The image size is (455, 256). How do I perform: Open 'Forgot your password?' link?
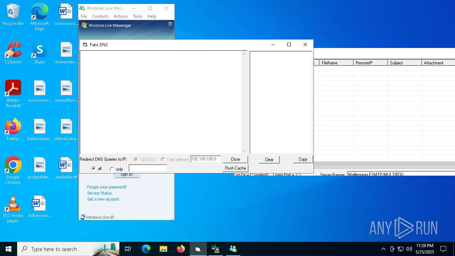point(107,187)
